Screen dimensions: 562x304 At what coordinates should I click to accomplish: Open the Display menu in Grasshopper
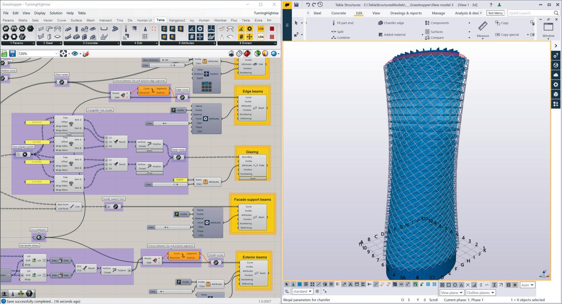coord(40,13)
